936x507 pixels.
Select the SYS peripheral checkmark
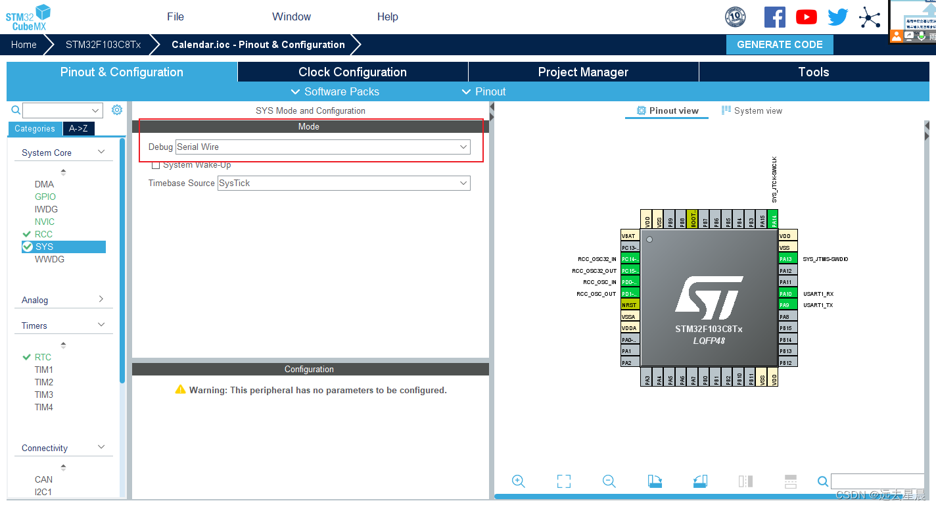click(x=28, y=247)
